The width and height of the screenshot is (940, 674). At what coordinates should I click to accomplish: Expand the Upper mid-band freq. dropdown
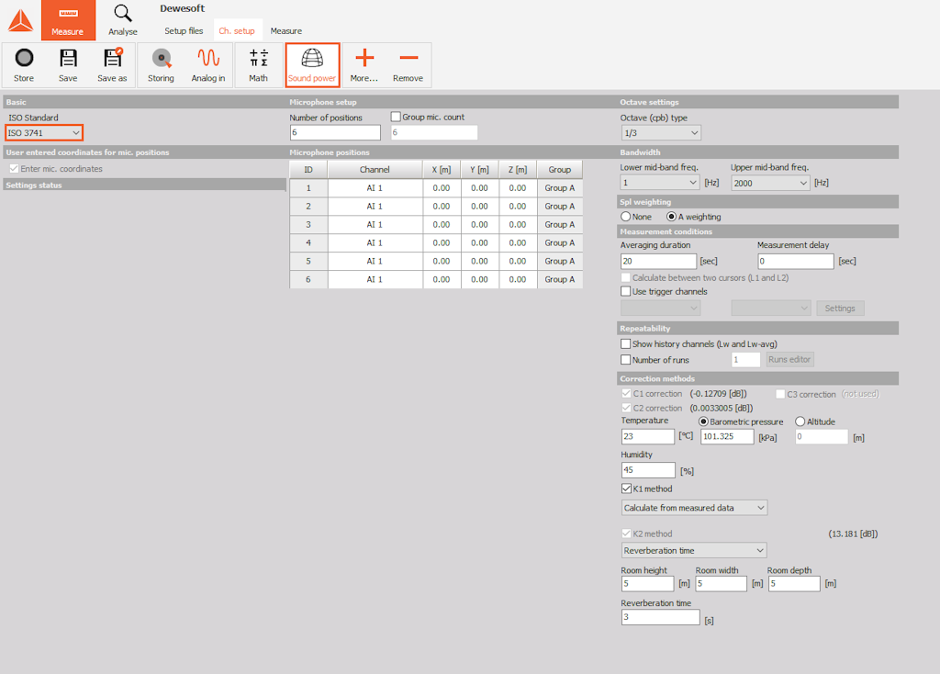[x=770, y=183]
